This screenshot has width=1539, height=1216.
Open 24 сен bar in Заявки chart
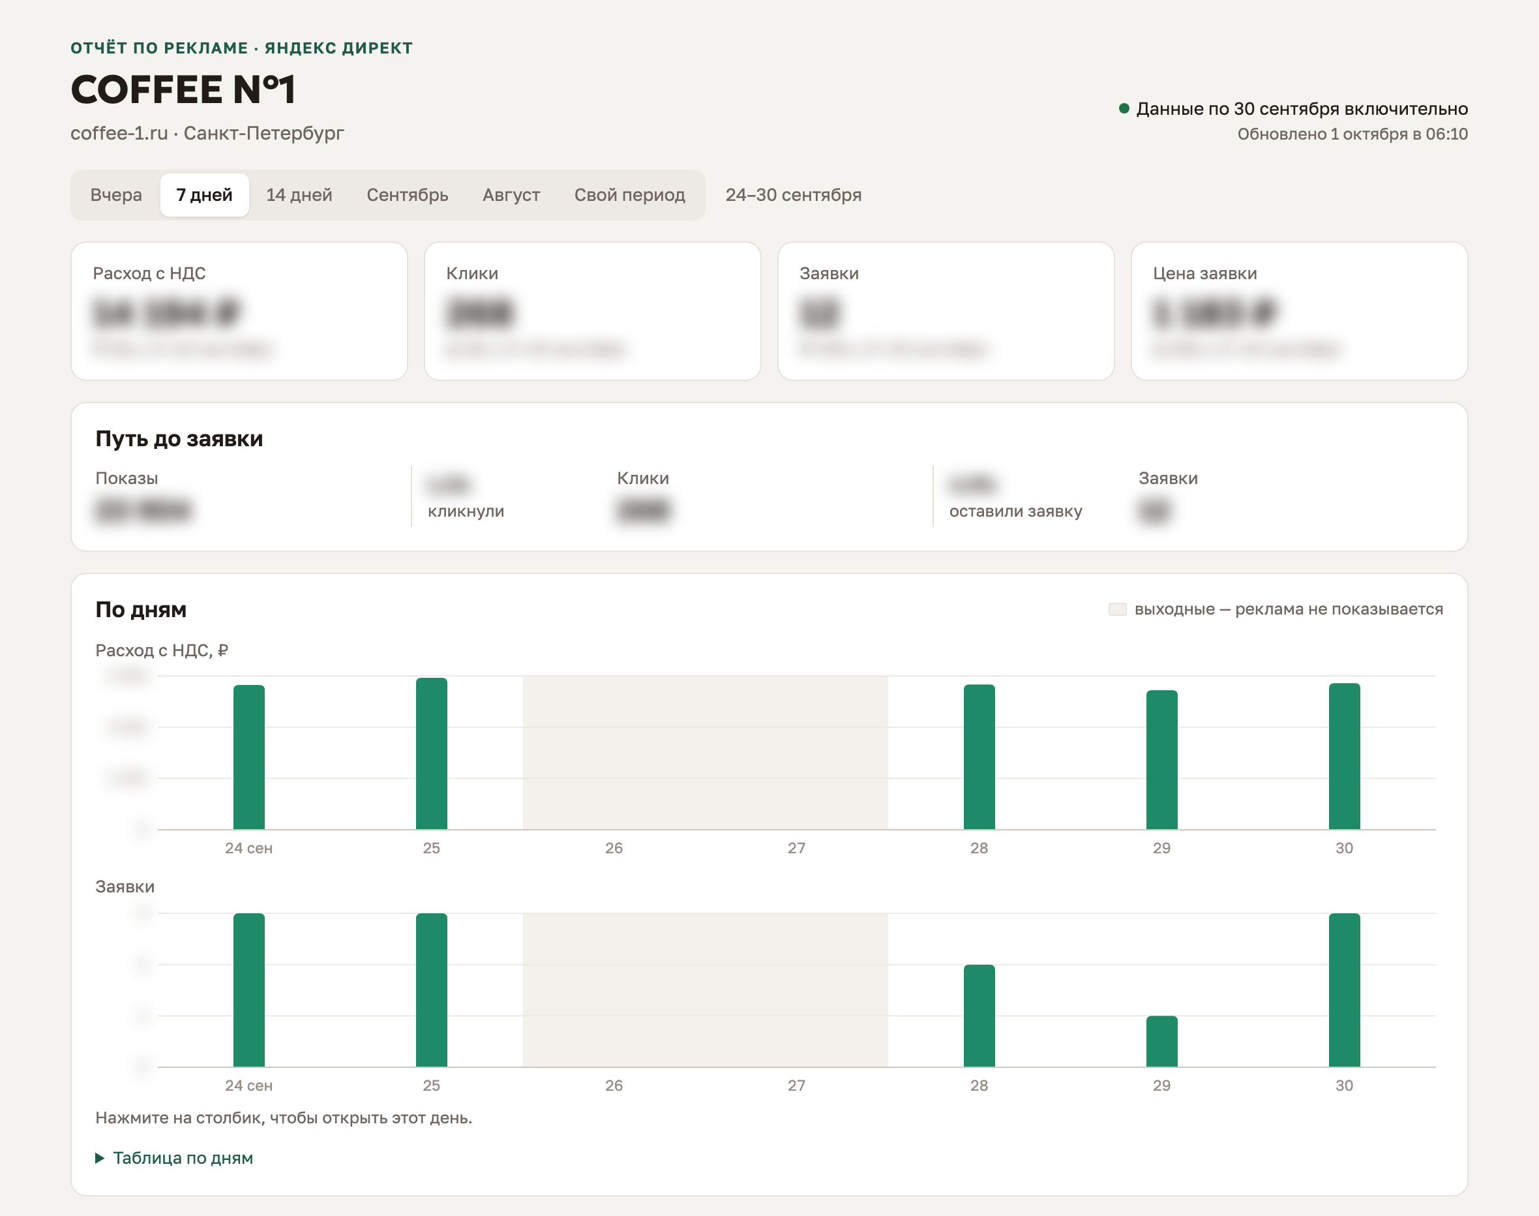249,990
